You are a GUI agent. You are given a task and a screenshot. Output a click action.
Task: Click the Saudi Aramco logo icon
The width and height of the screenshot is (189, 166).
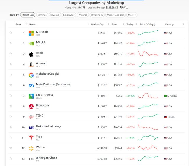31,96
